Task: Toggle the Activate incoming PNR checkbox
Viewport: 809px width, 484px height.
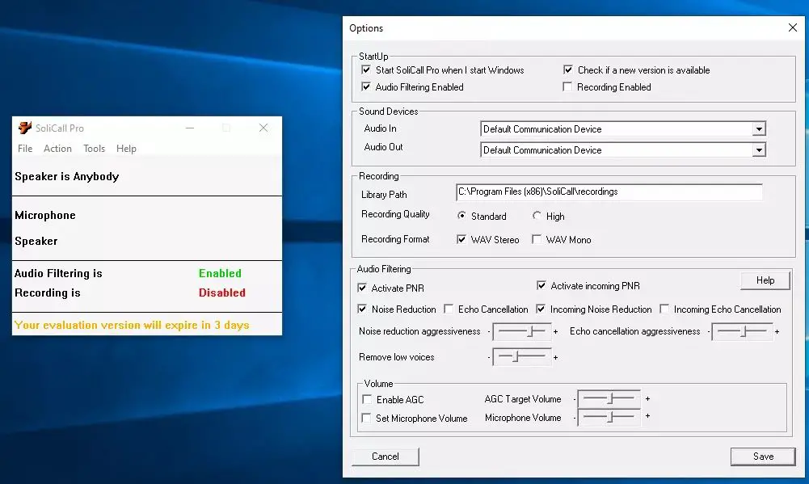Action: [x=541, y=285]
